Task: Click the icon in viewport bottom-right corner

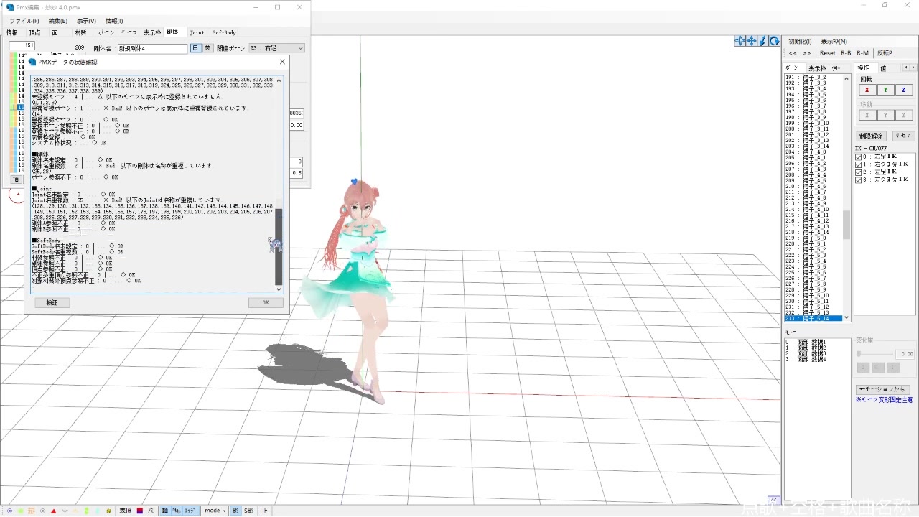Action: pyautogui.click(x=773, y=500)
